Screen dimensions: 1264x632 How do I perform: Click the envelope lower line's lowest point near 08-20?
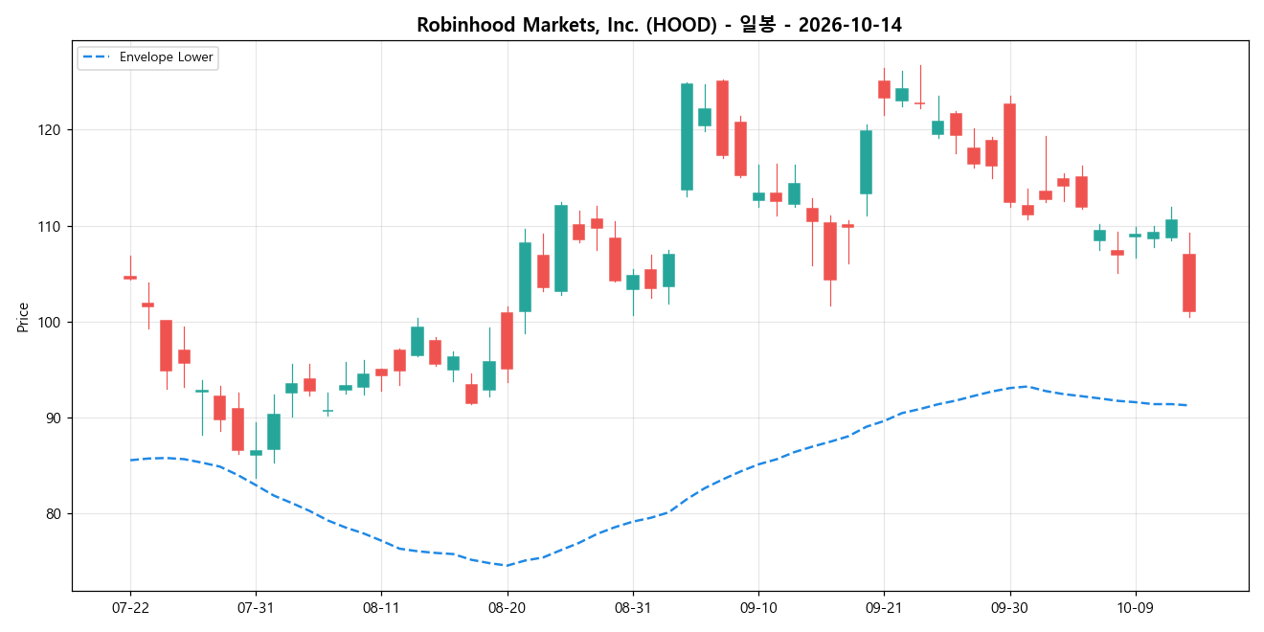click(507, 565)
